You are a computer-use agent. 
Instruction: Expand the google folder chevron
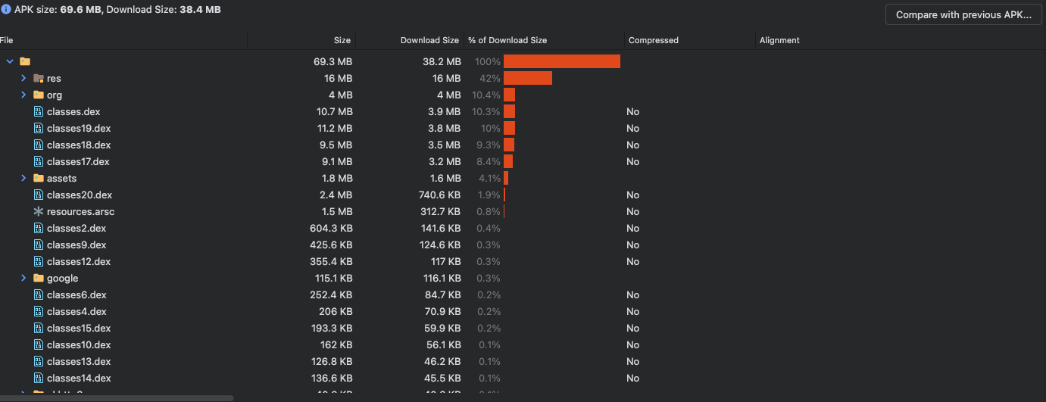(x=23, y=278)
